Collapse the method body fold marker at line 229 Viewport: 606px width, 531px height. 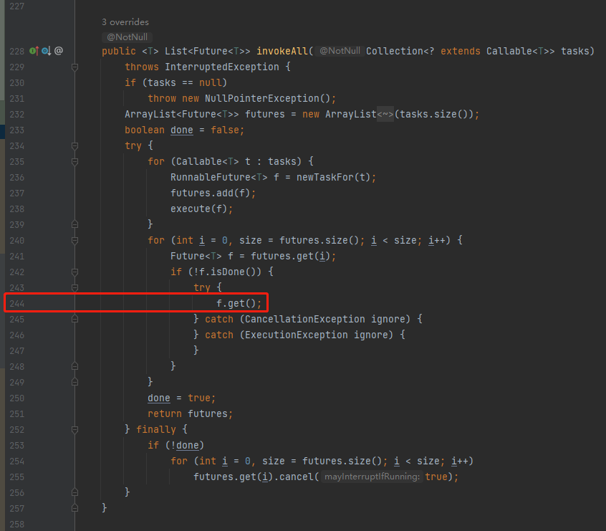pyautogui.click(x=75, y=67)
